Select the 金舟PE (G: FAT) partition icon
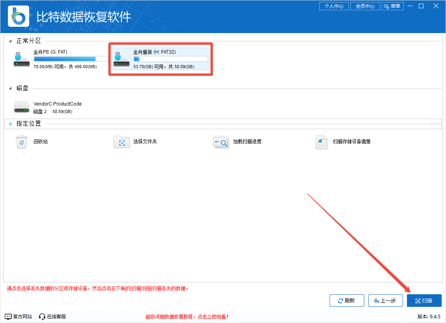446x323 pixels. point(21,59)
